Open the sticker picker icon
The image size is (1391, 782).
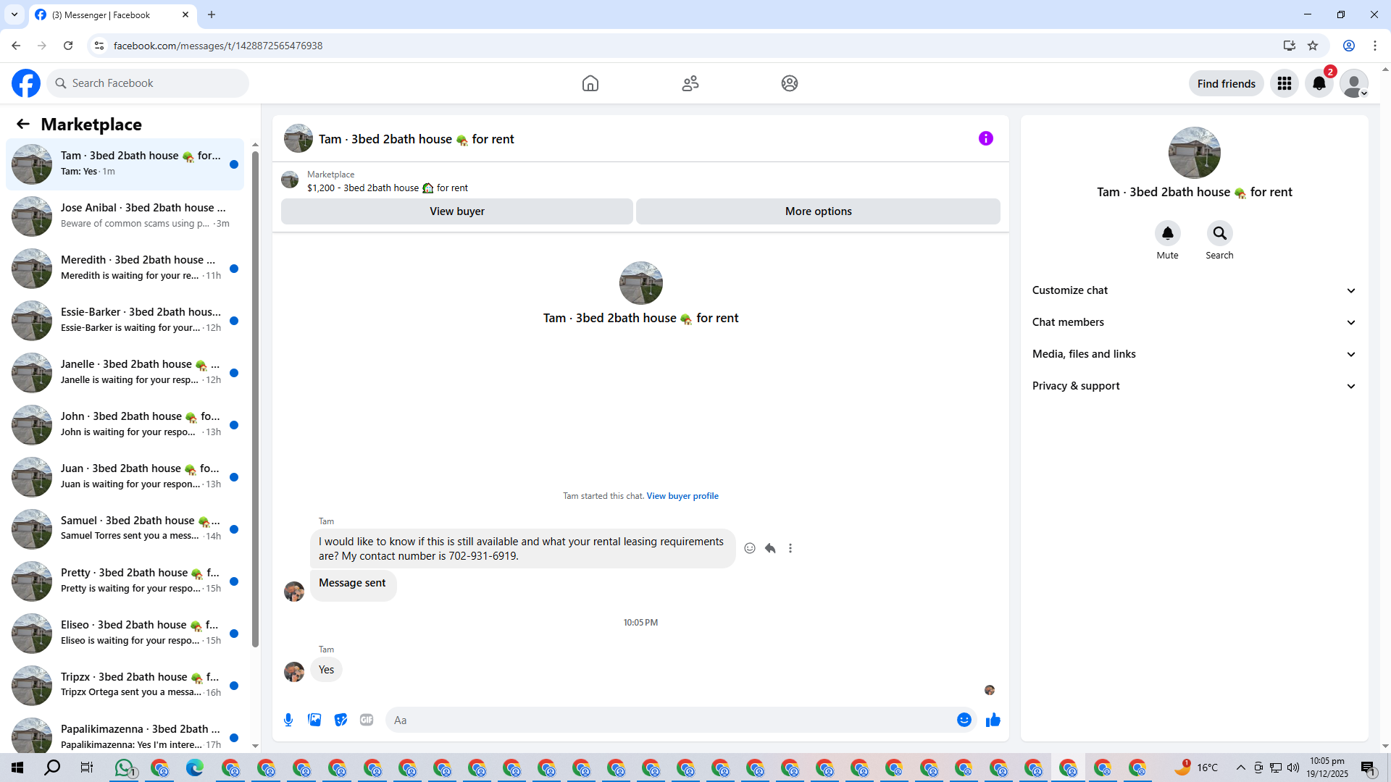tap(341, 720)
